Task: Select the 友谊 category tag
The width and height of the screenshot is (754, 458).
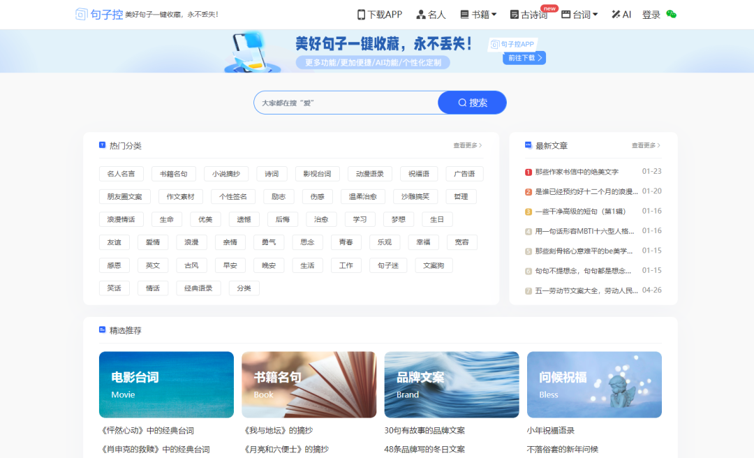Action: click(x=114, y=242)
